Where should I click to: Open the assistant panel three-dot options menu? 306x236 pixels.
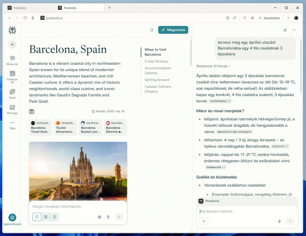coord(294,30)
